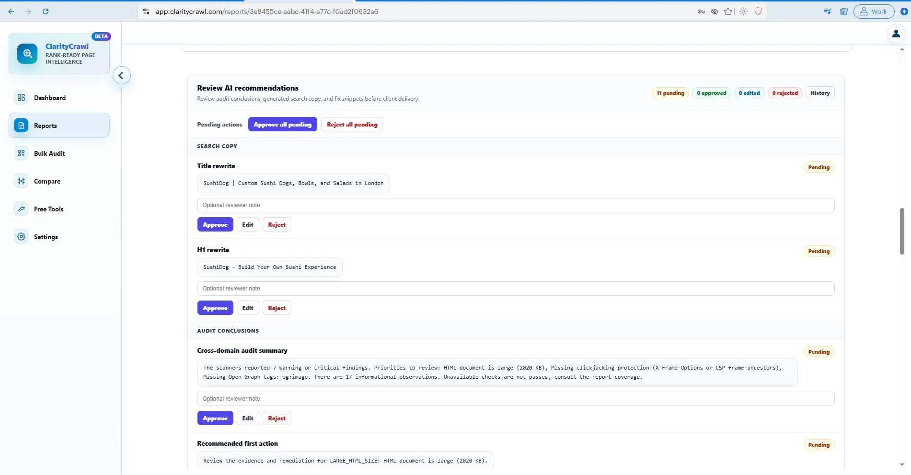Open the Settings gear icon

[21, 237]
